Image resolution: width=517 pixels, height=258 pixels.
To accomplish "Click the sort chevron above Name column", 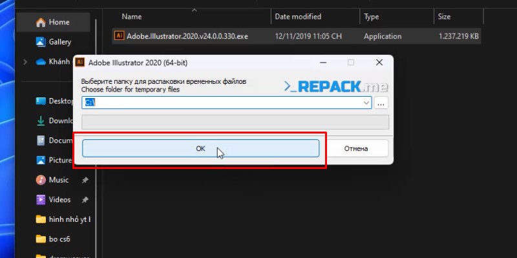I will [194, 10].
